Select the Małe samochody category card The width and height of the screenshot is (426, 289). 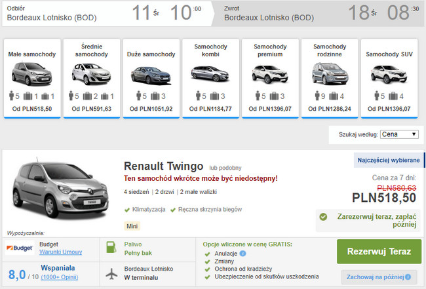pos(32,79)
